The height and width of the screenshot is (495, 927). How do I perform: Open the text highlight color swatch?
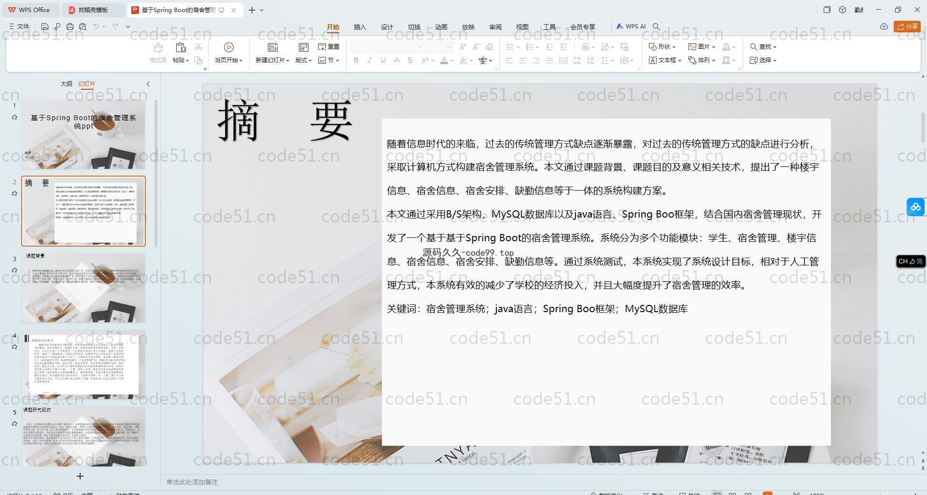pos(463,60)
